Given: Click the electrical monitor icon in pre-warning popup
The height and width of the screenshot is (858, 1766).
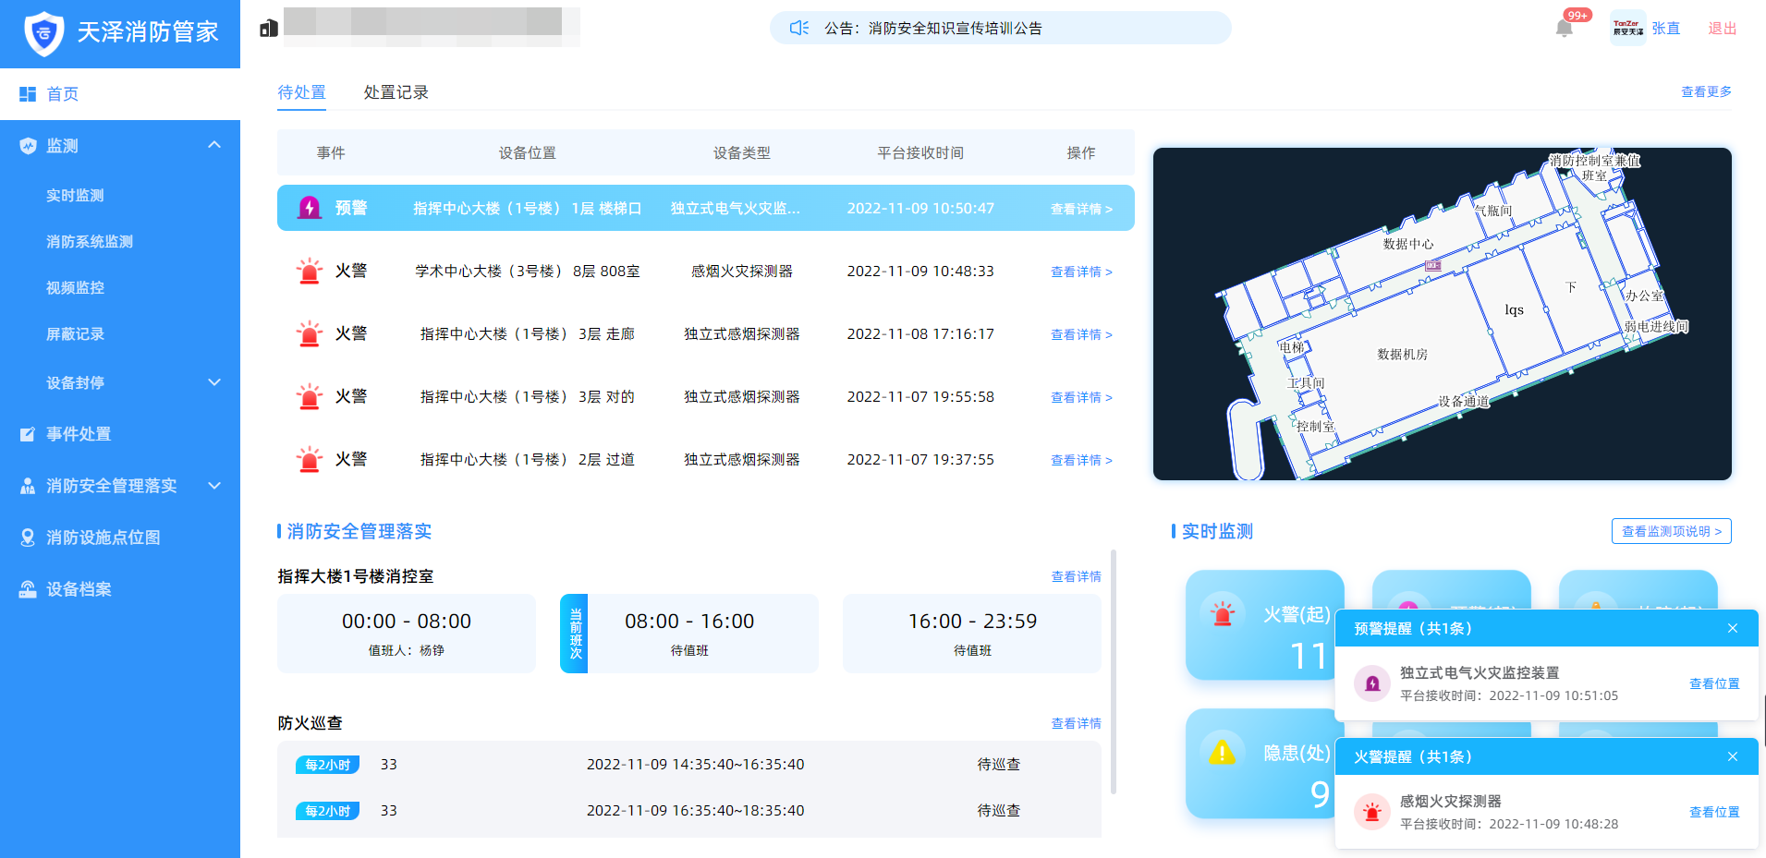Looking at the screenshot, I should point(1372,684).
